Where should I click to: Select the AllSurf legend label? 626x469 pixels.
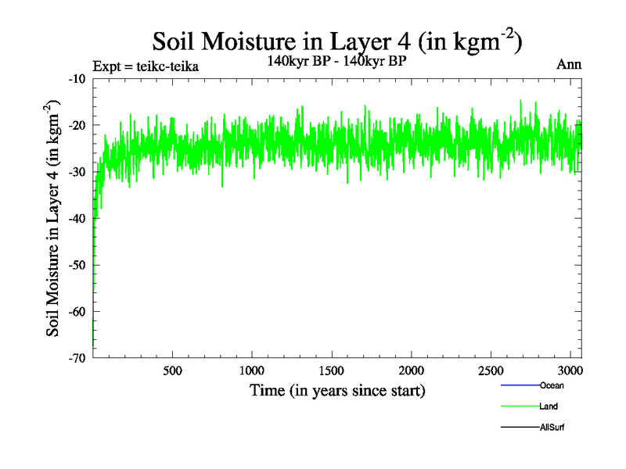tap(552, 428)
